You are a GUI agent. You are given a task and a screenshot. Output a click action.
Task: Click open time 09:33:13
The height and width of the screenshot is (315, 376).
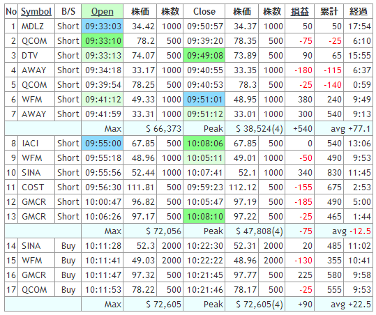[102, 55]
